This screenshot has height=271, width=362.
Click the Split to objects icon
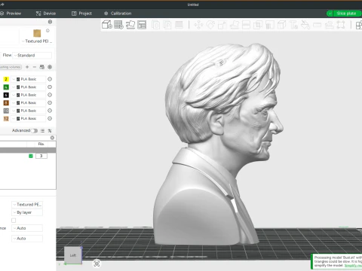click(x=155, y=25)
